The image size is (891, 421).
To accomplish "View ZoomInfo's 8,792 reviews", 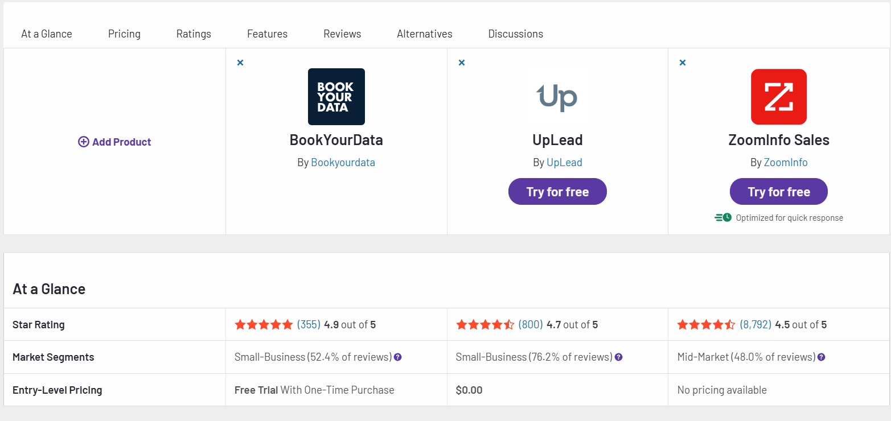I will tap(755, 325).
